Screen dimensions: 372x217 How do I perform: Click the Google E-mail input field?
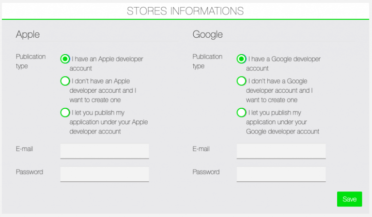click(x=281, y=151)
